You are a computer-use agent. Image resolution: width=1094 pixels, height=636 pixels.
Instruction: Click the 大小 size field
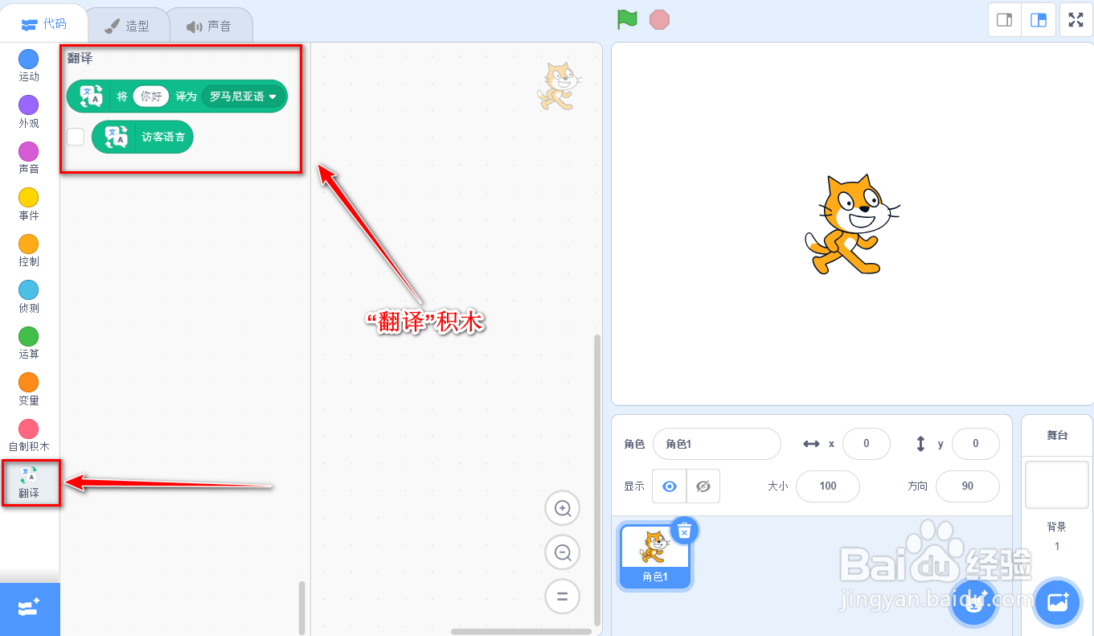tap(828, 486)
